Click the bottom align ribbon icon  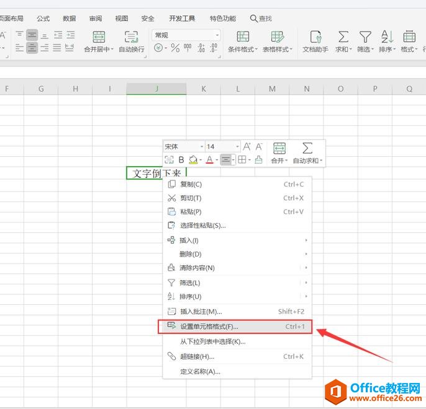(45, 35)
